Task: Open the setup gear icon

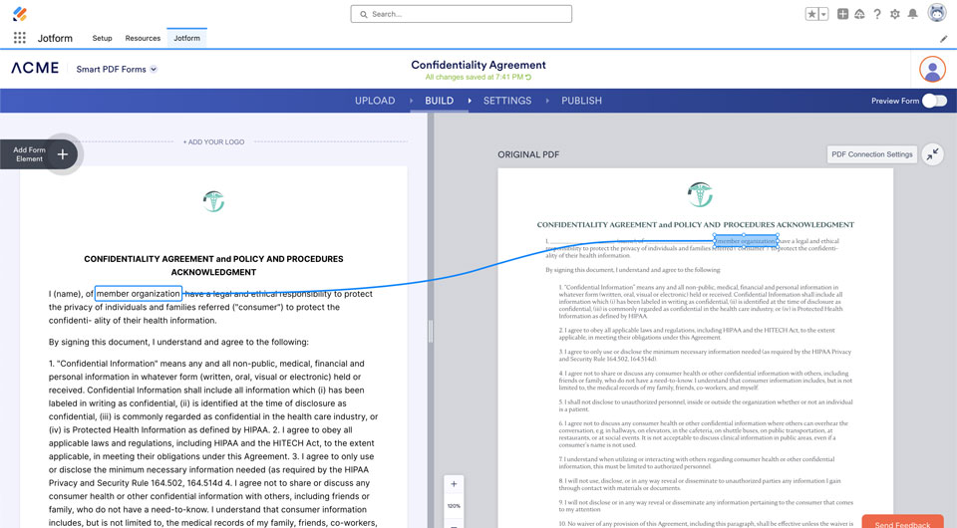Action: [x=895, y=14]
